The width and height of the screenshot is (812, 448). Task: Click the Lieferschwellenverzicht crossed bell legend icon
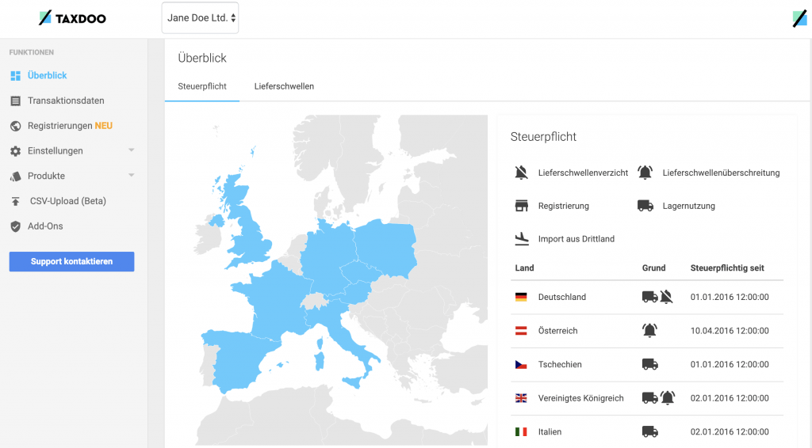pyautogui.click(x=522, y=173)
